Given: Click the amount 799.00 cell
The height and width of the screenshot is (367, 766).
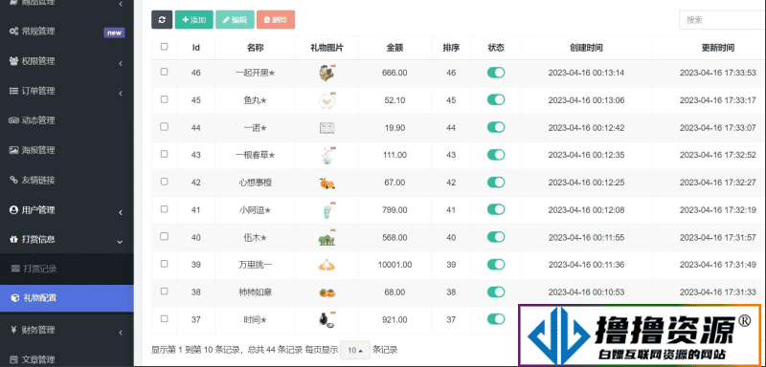Looking at the screenshot, I should [x=394, y=210].
